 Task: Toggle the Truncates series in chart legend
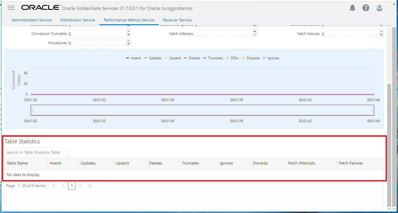pyautogui.click(x=213, y=58)
